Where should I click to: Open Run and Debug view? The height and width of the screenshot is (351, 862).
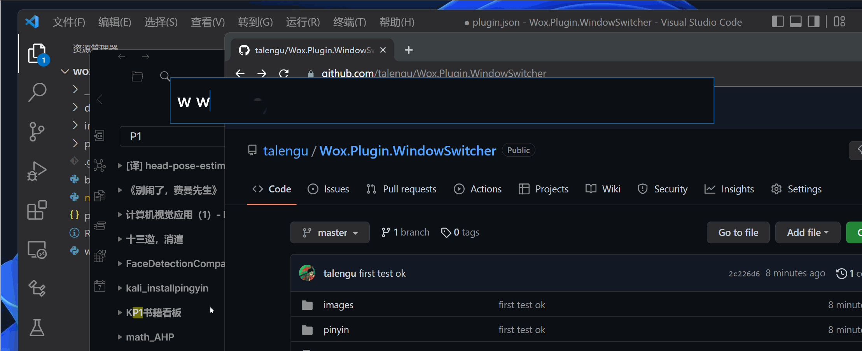click(37, 171)
